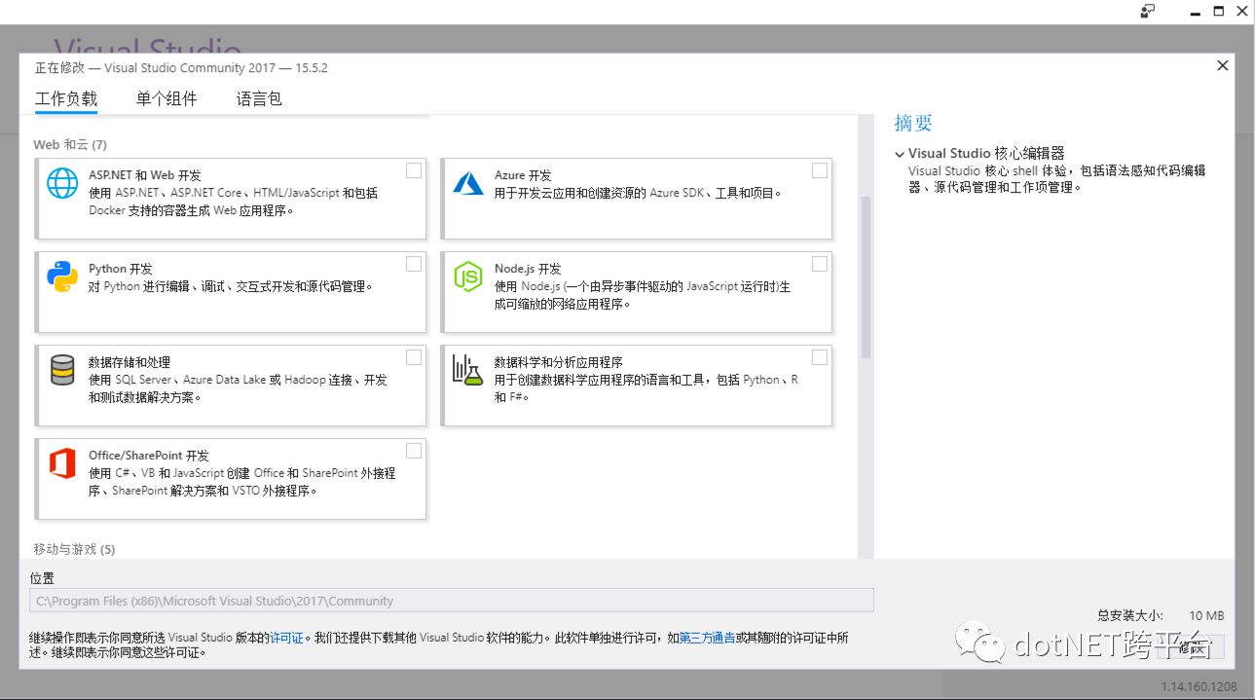Click the install location path field
The image size is (1255, 700).
452,601
